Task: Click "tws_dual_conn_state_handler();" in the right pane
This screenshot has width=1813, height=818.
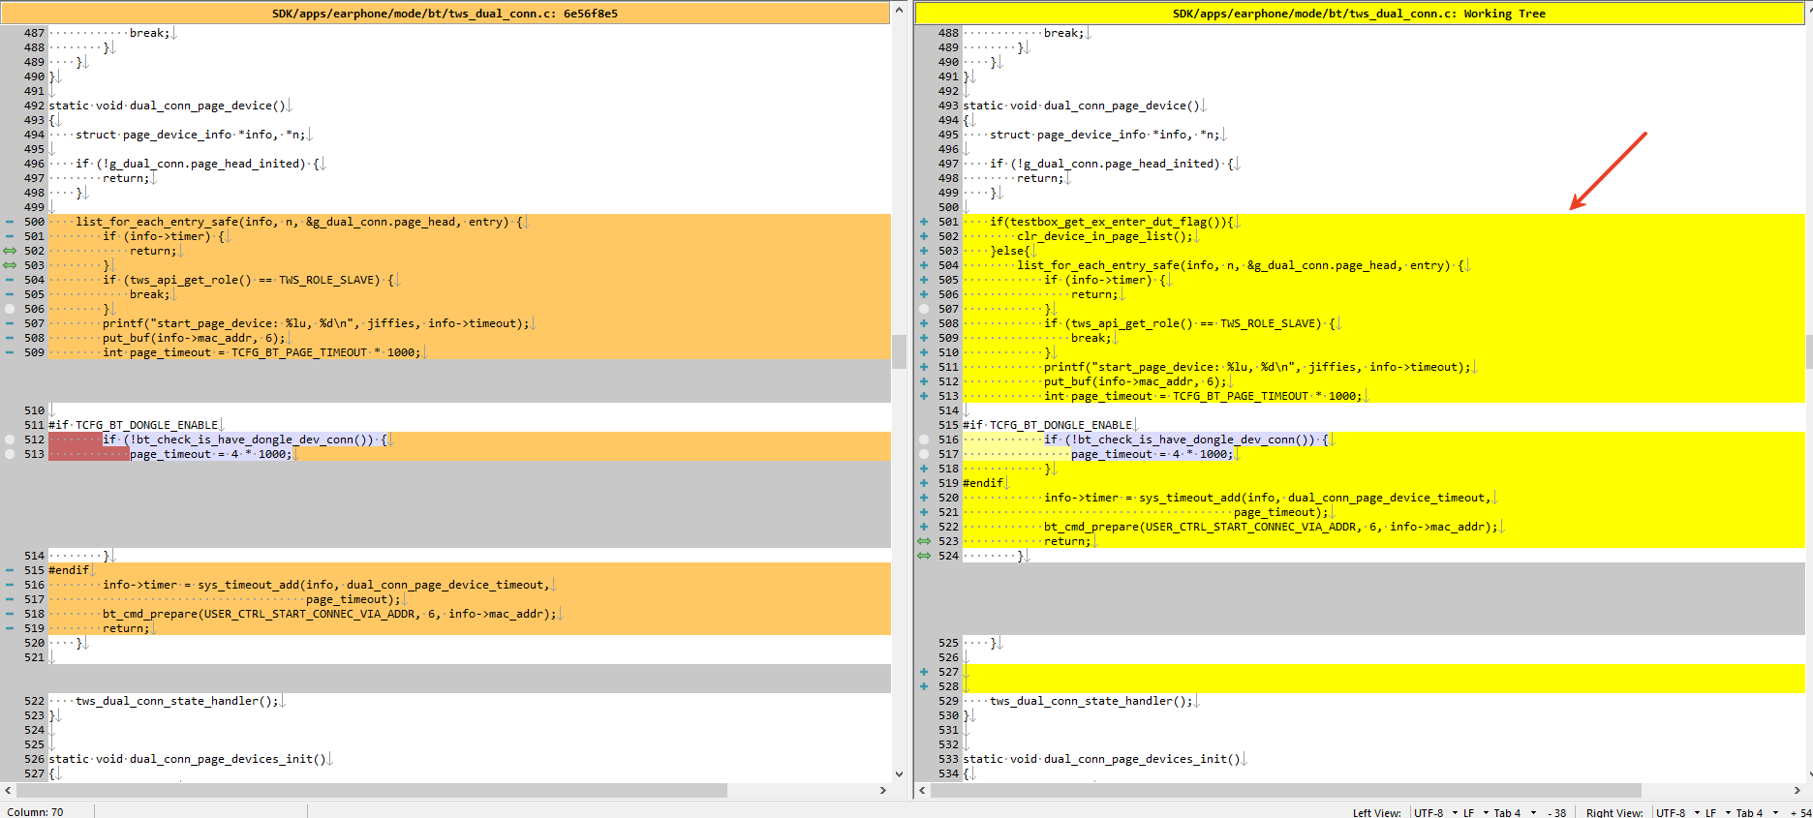Action: click(1091, 701)
